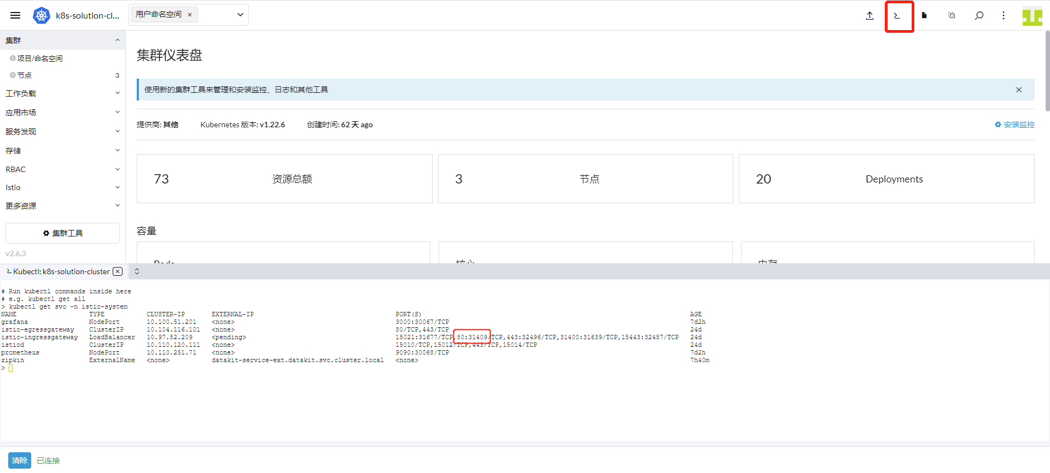1050x473 pixels.
Task: Click the istiod service name
Action: [x=13, y=345]
